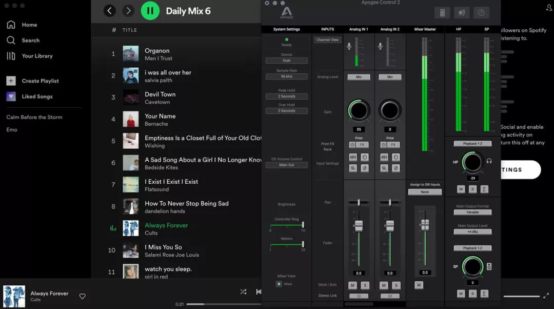
Task: Click the Channel View button under INPUTS
Action: tap(327, 40)
